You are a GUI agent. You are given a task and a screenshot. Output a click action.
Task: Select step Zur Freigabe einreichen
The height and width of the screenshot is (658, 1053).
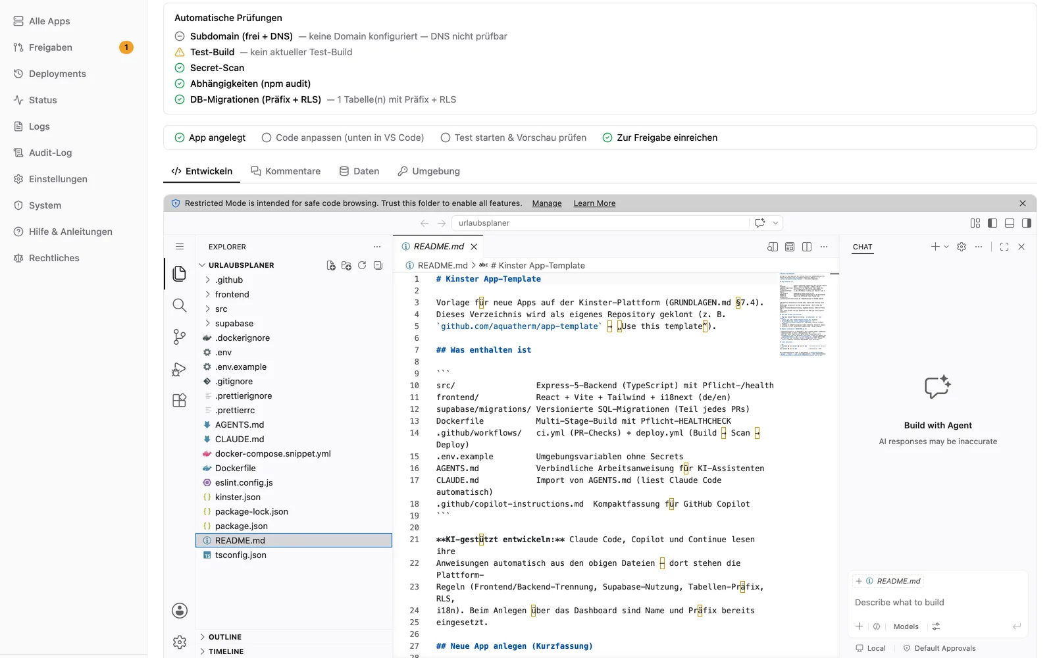pyautogui.click(x=660, y=138)
